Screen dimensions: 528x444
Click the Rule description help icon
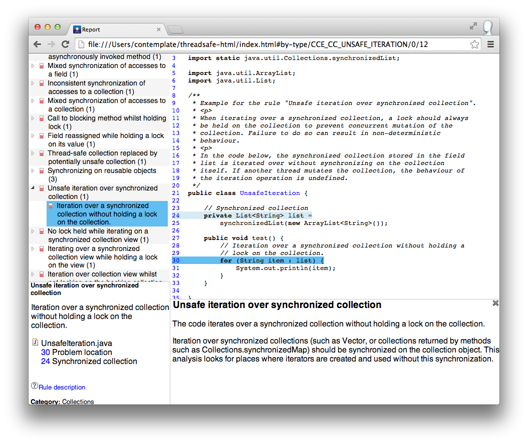point(35,386)
